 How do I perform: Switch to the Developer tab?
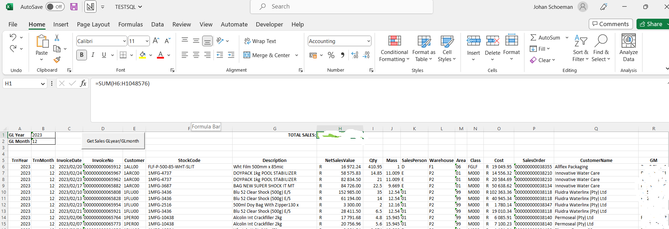click(x=269, y=24)
